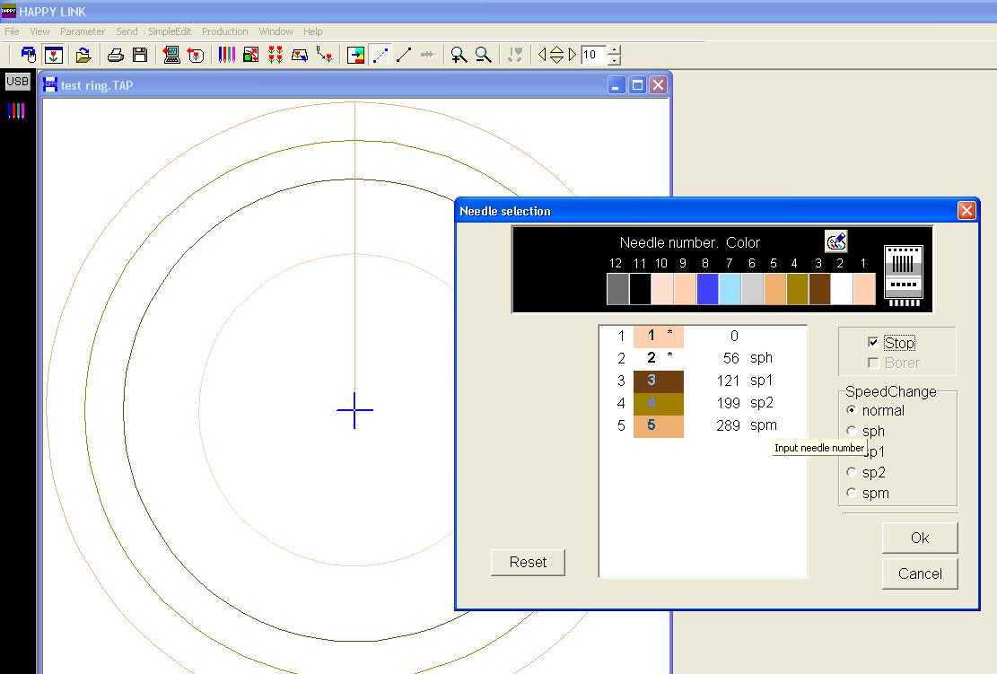Select the sph speed radio button

coord(852,431)
